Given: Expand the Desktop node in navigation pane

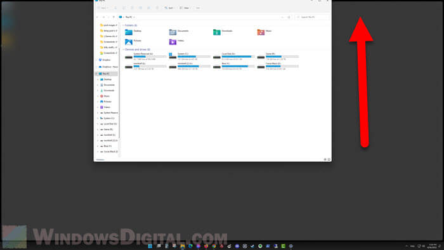Looking at the screenshot, I should click(x=98, y=79).
